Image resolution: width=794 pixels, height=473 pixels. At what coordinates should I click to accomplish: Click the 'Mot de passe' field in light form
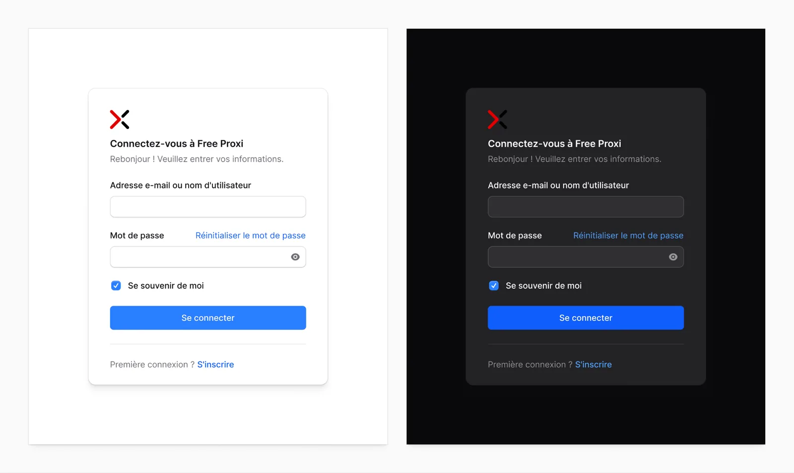pos(208,257)
